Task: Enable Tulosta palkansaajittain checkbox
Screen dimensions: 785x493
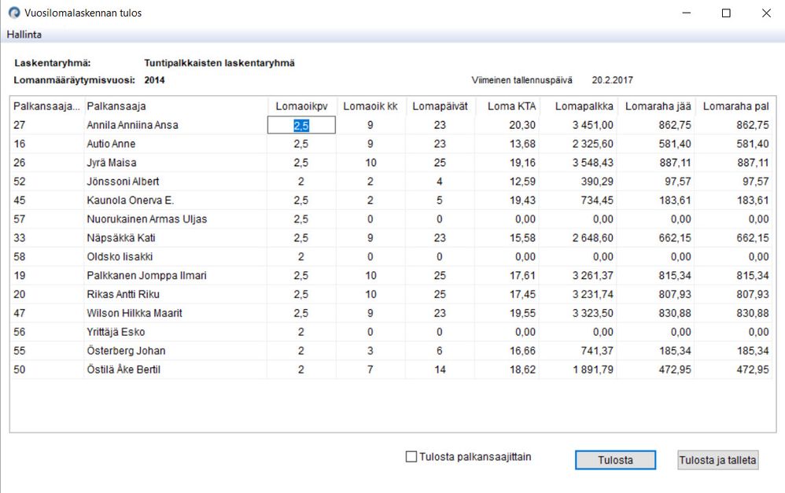Action: pos(411,457)
